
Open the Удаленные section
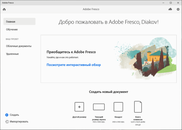point(12,54)
